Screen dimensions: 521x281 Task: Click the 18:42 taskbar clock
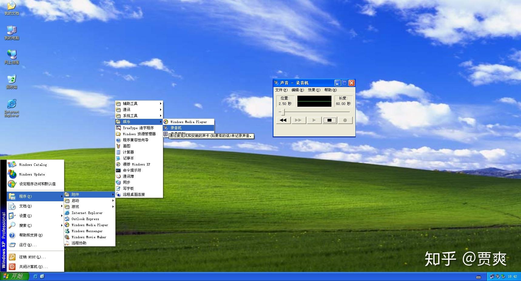512,276
